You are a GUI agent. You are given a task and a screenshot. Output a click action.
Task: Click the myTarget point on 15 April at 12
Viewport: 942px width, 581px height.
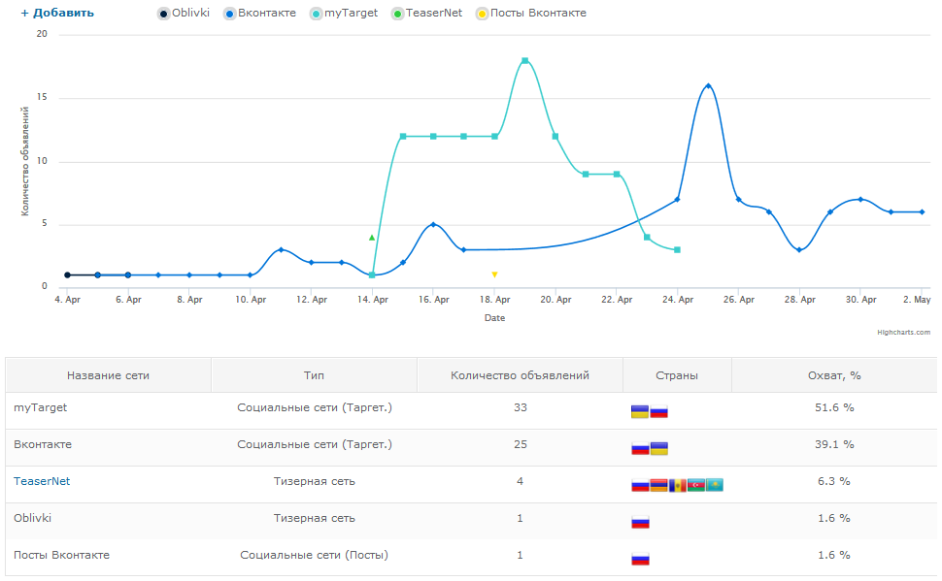(402, 136)
